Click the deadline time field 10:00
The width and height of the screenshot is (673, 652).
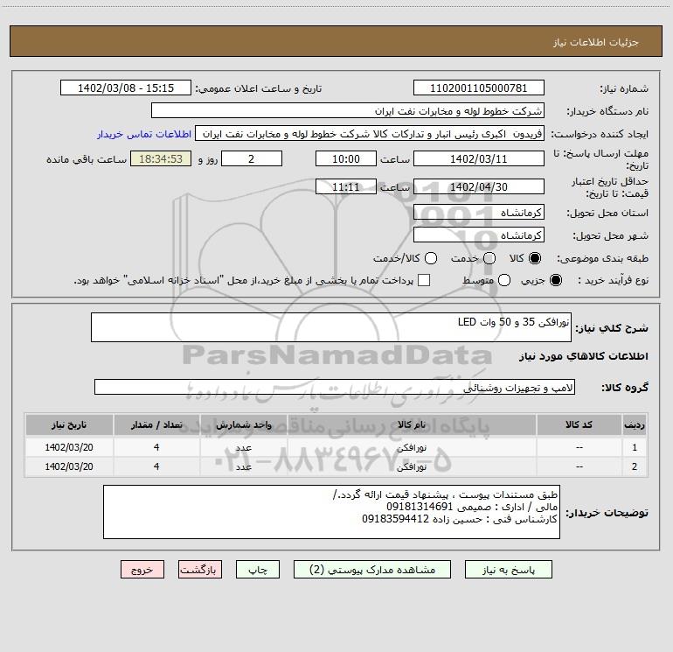[x=346, y=158]
